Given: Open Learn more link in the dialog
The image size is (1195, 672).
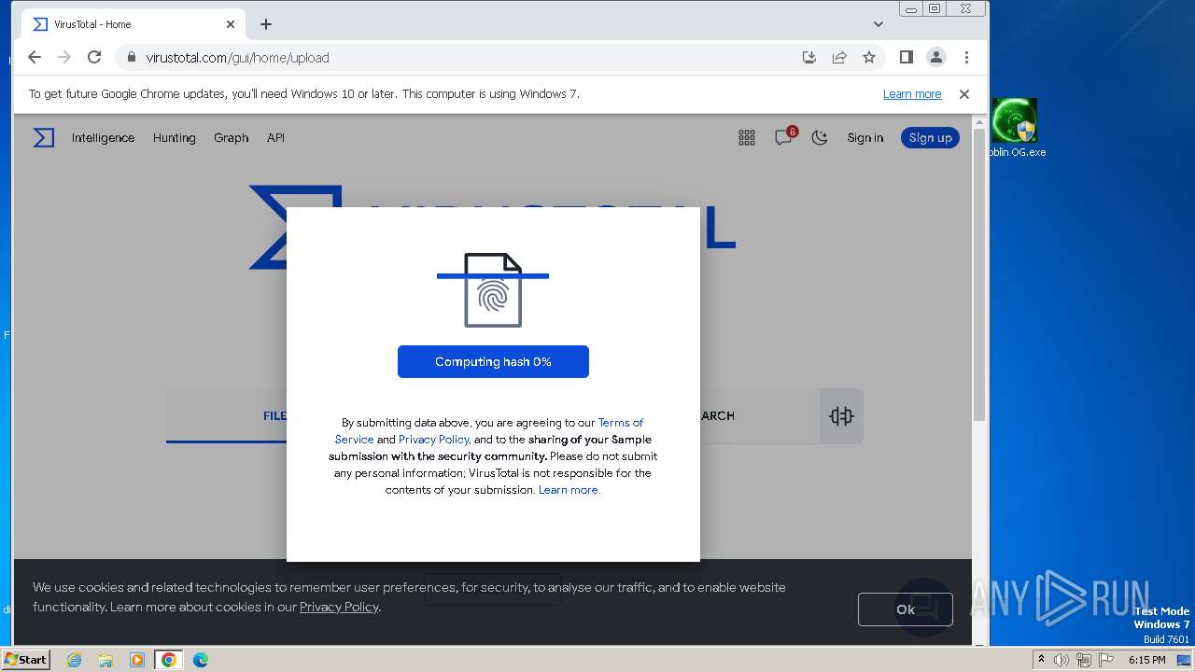Looking at the screenshot, I should 569,490.
